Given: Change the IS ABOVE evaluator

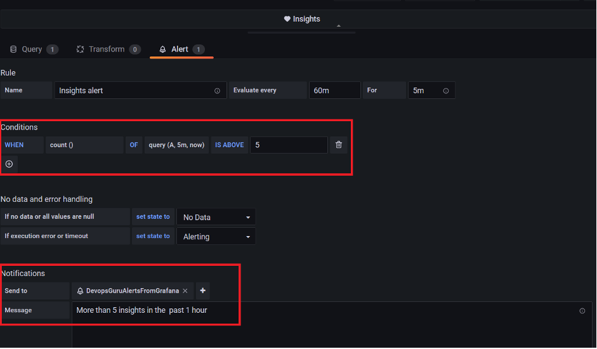Looking at the screenshot, I should pos(230,145).
